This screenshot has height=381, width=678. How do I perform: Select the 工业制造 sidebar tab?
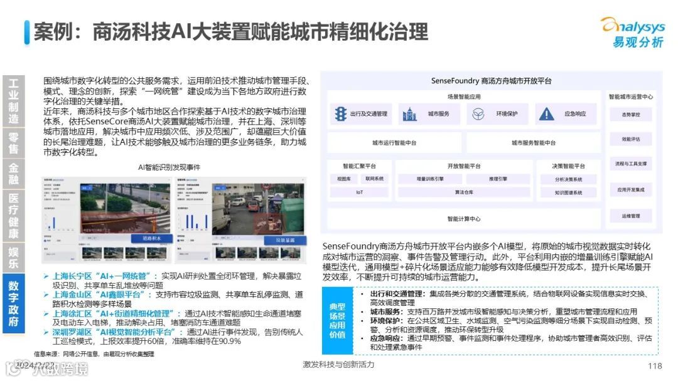(13, 101)
